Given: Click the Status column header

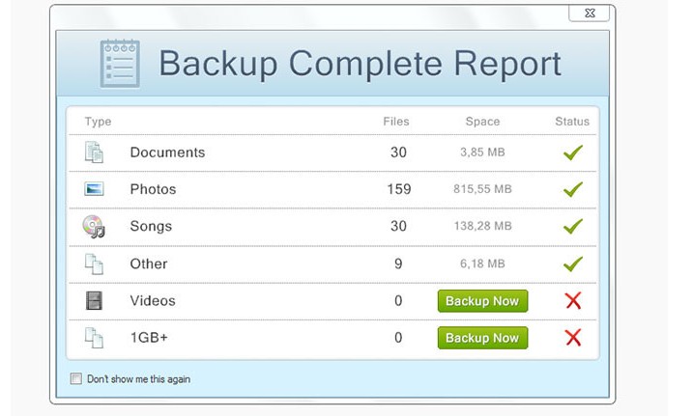Looking at the screenshot, I should tap(572, 122).
